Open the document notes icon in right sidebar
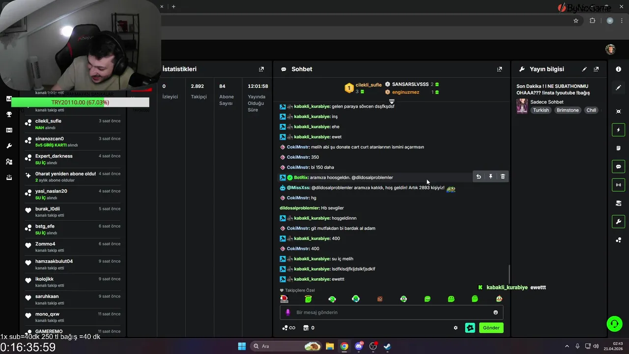 [618, 148]
